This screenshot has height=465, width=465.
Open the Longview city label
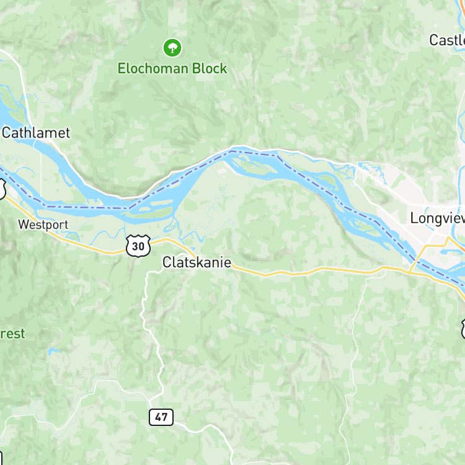(x=438, y=219)
